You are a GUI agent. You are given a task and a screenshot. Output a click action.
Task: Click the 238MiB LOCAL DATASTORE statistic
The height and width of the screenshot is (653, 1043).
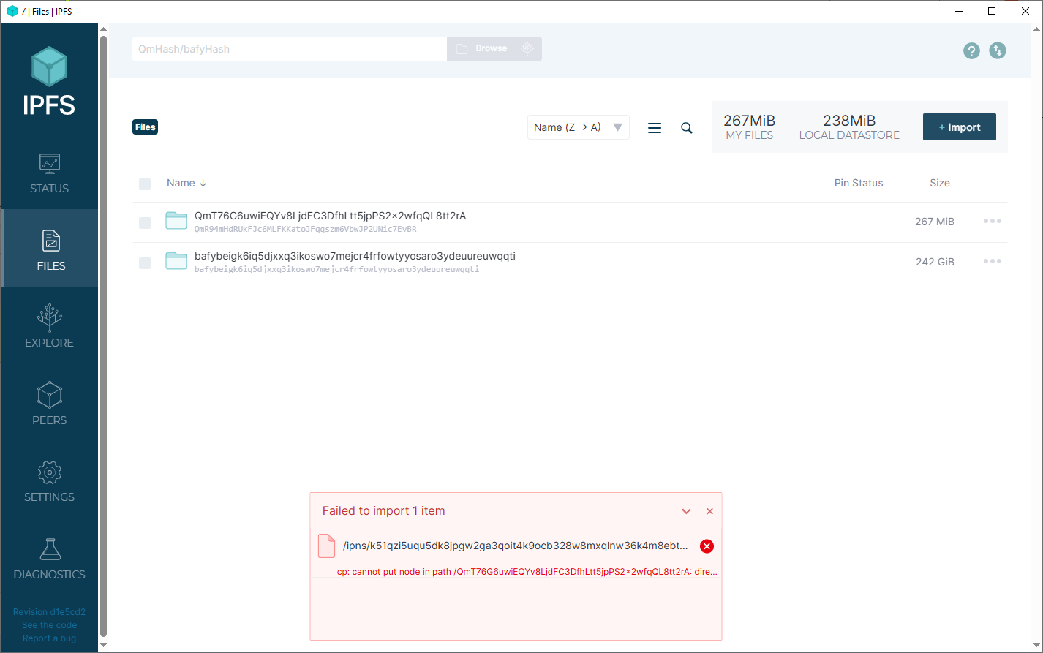pyautogui.click(x=849, y=127)
